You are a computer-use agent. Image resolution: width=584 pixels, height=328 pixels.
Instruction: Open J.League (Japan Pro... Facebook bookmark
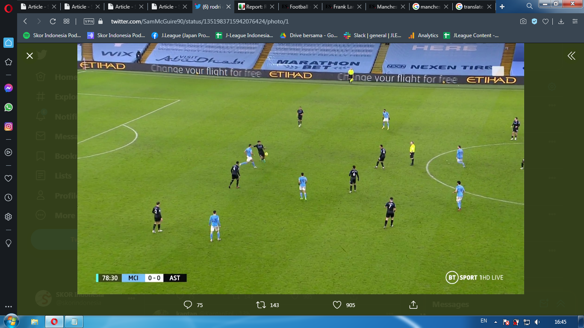click(181, 35)
